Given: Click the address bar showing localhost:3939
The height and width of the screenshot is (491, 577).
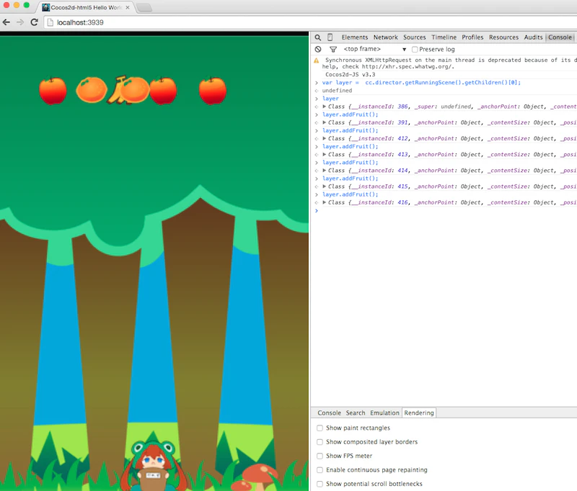Looking at the screenshot, I should pos(311,22).
